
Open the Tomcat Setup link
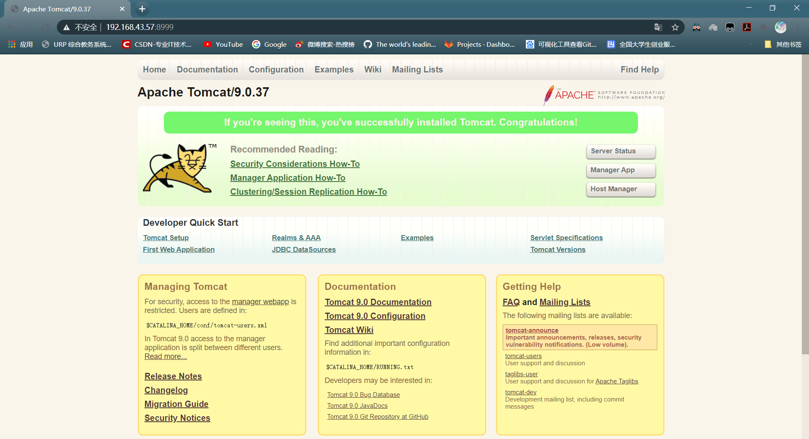(166, 238)
